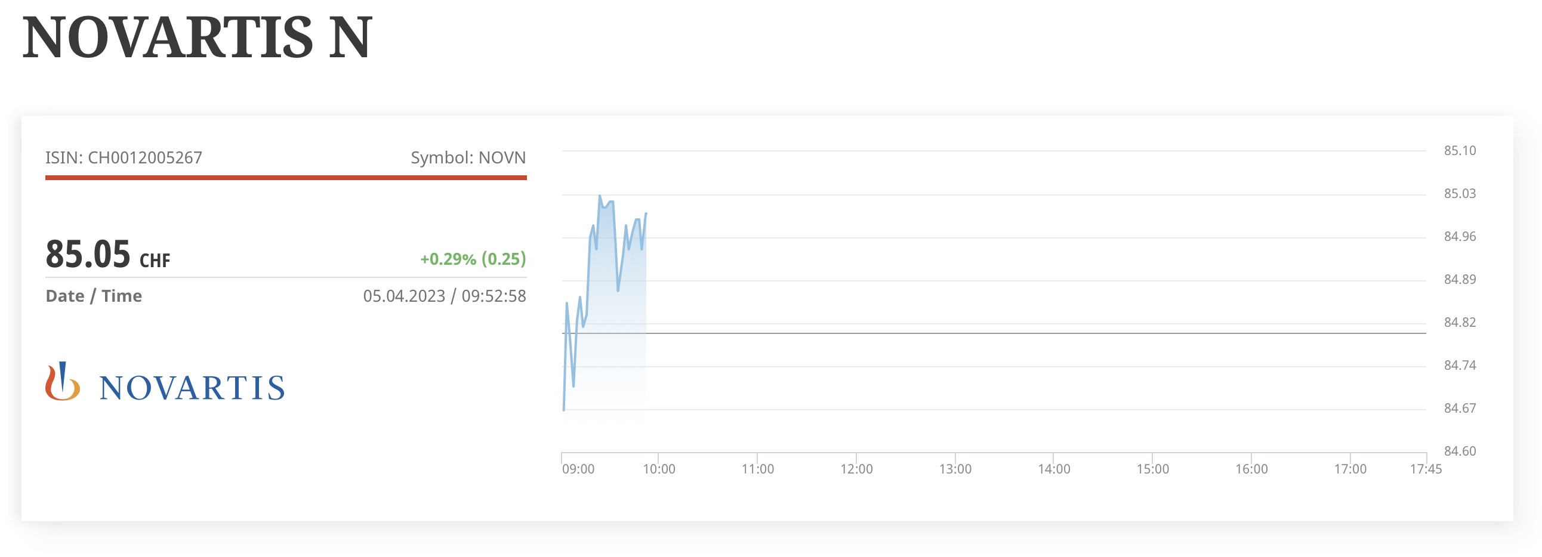The image size is (1542, 557).
Task: Click the green +0.29% (0.25) change
Action: 473,259
